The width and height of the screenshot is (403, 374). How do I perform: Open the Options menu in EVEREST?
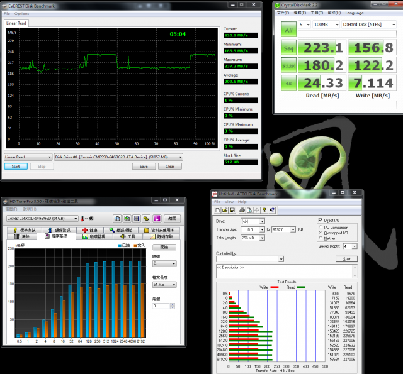click(x=21, y=14)
